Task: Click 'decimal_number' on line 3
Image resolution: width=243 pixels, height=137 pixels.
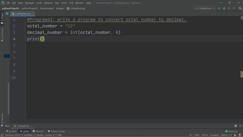Action: pyautogui.click(x=45, y=32)
